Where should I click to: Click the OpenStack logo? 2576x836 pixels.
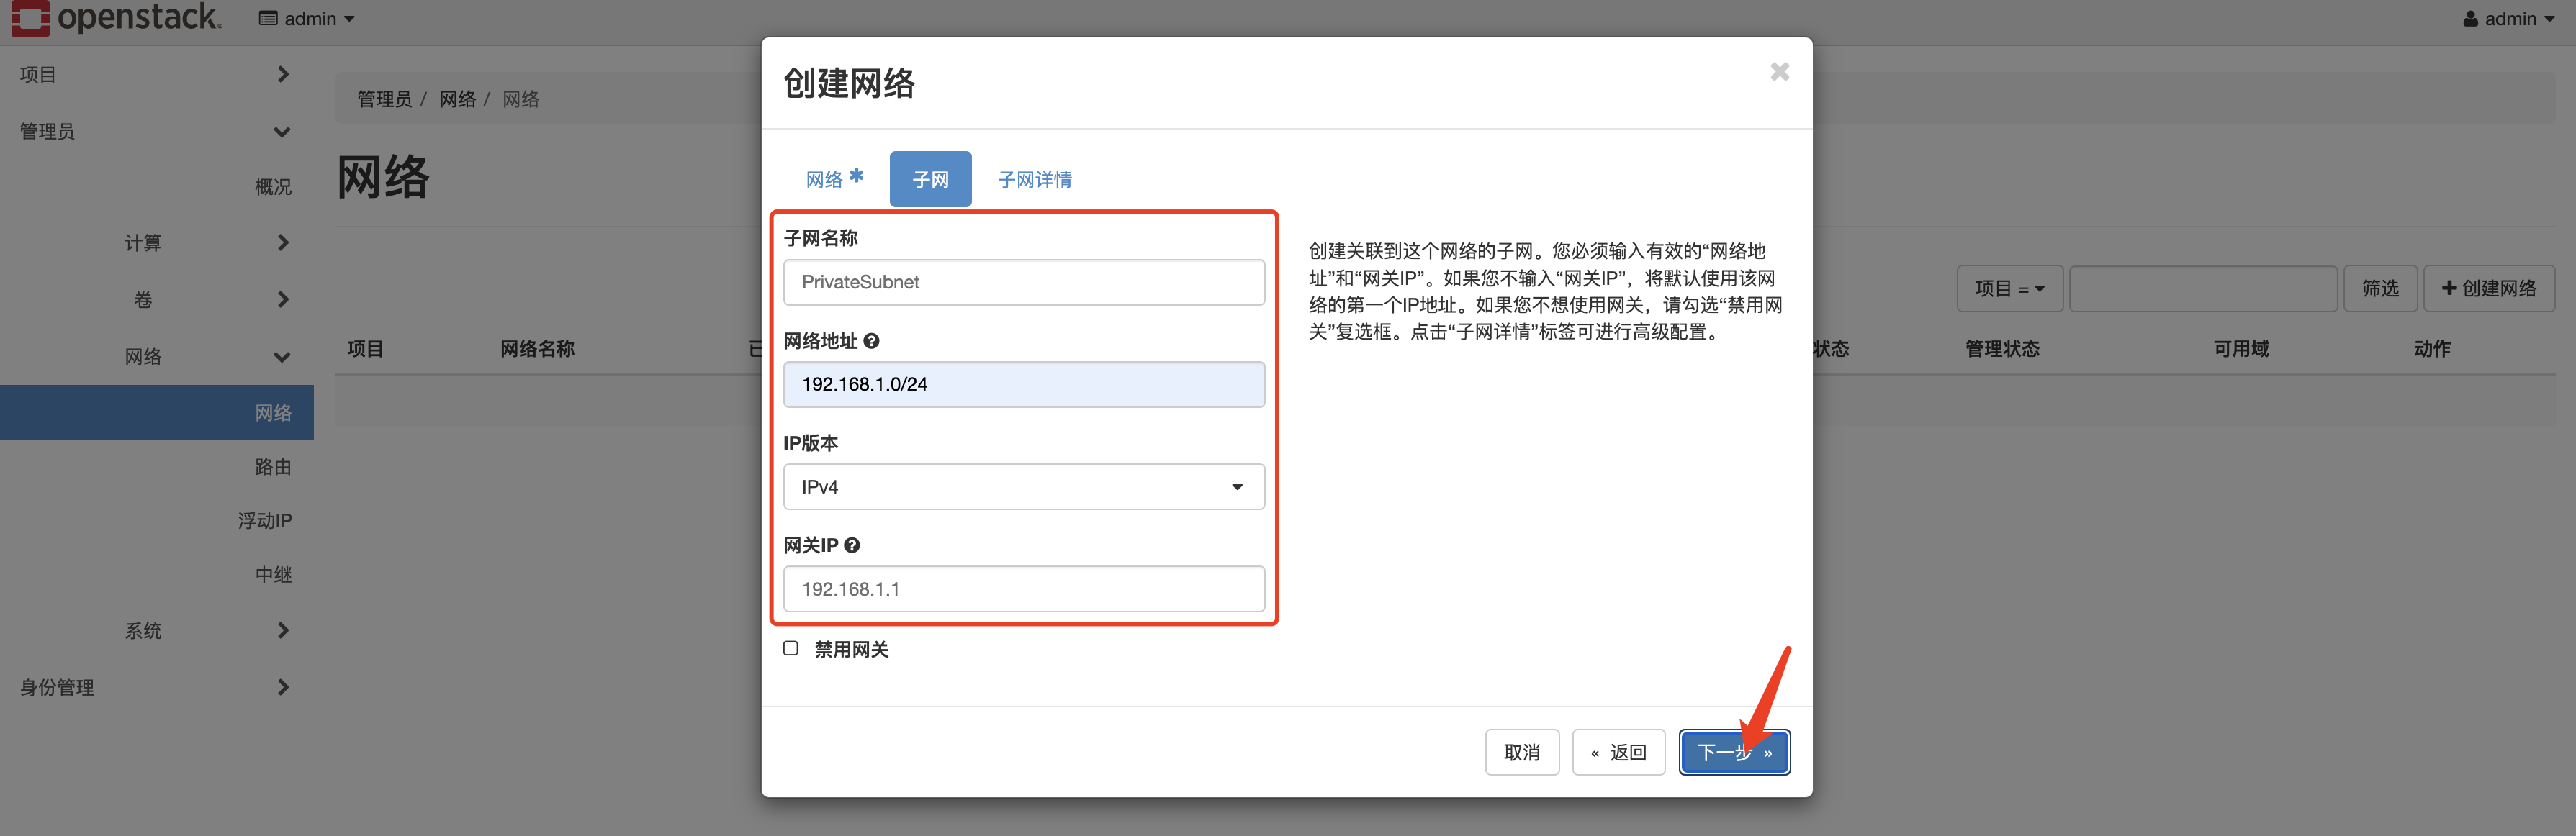pos(30,18)
